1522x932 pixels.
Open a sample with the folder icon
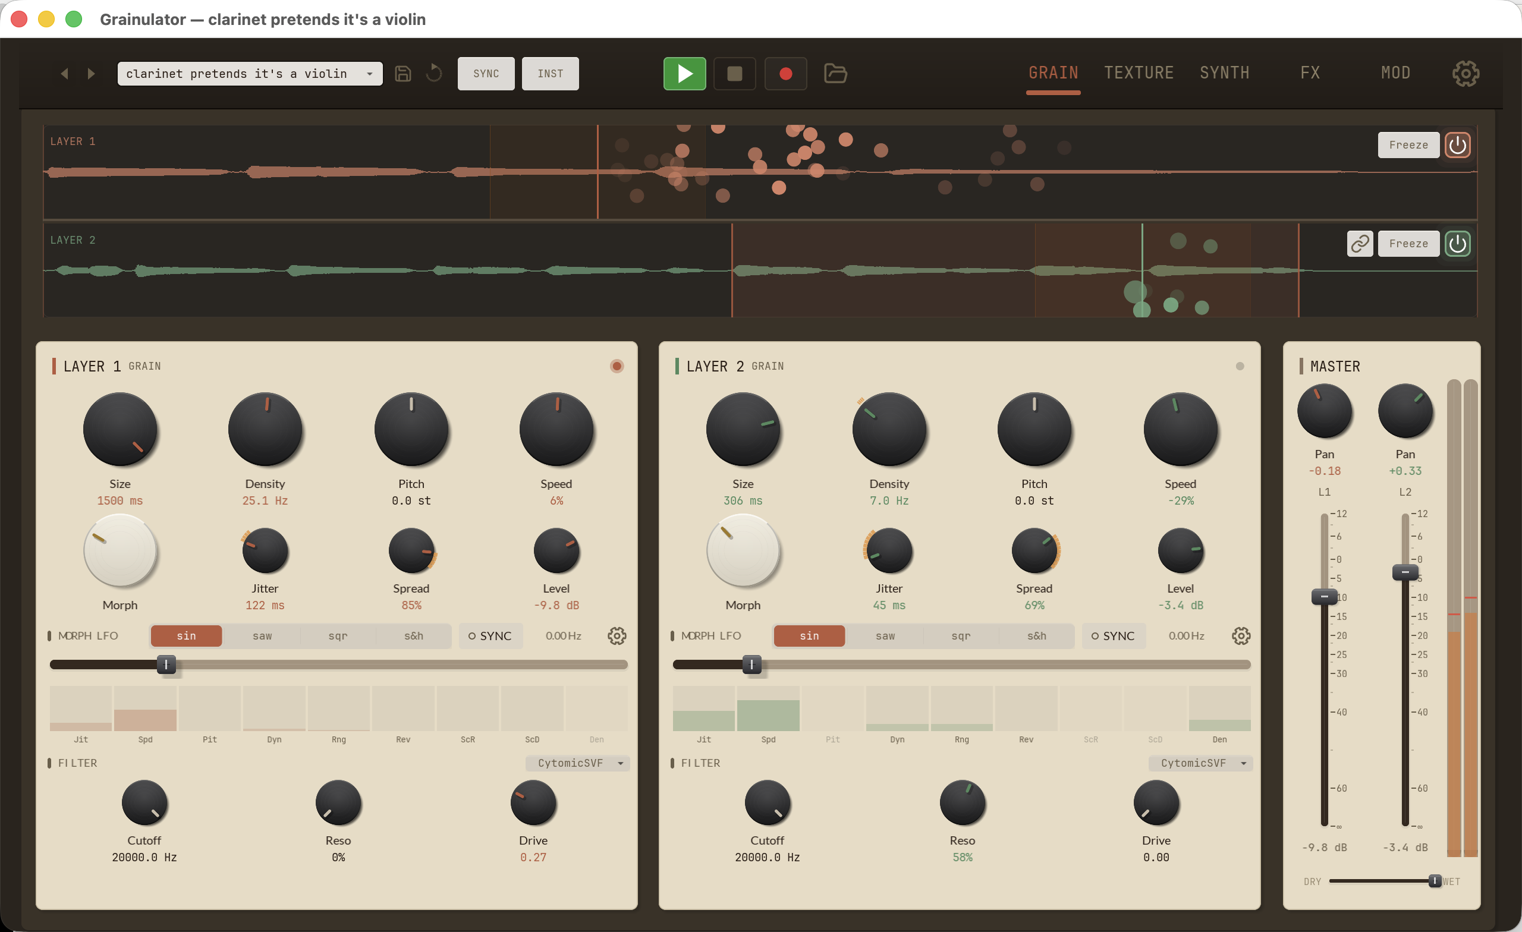[x=835, y=74]
